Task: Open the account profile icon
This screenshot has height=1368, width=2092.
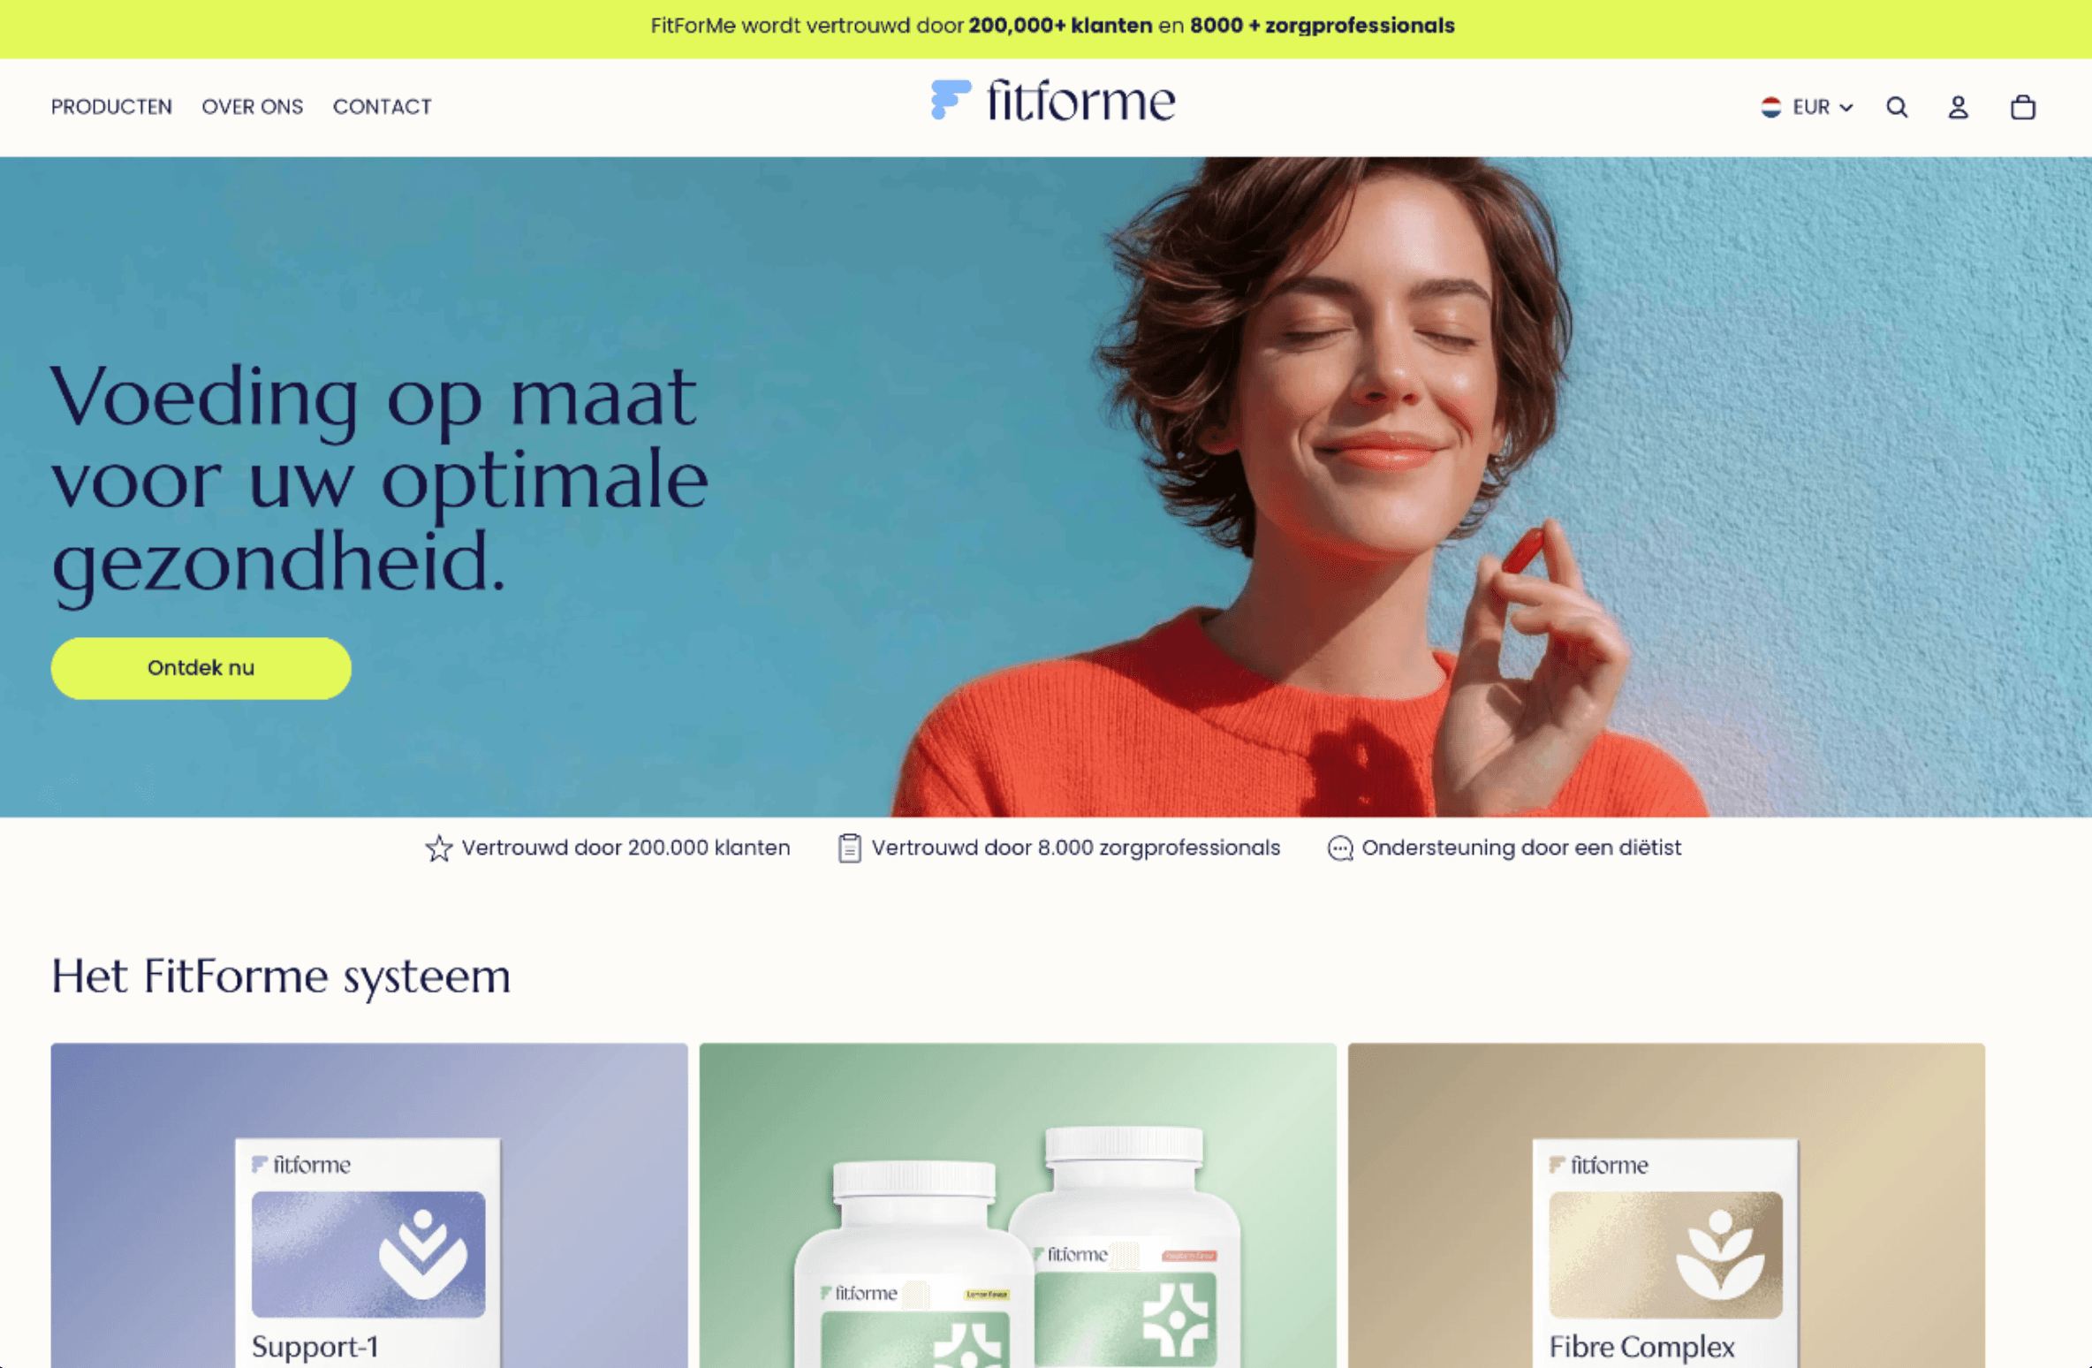Action: pyautogui.click(x=1958, y=107)
